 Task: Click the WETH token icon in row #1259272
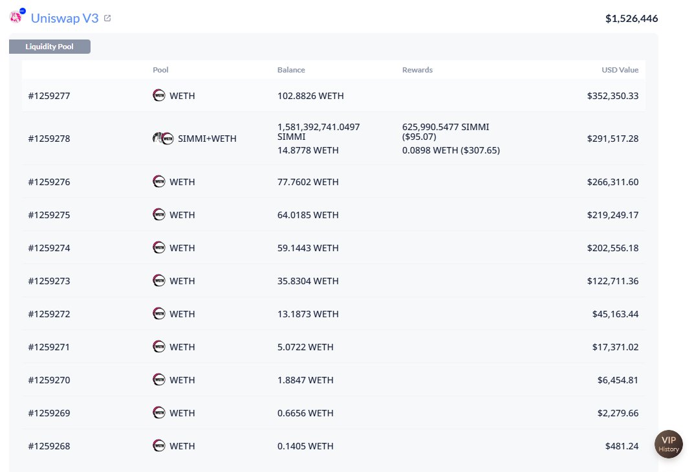pos(159,313)
